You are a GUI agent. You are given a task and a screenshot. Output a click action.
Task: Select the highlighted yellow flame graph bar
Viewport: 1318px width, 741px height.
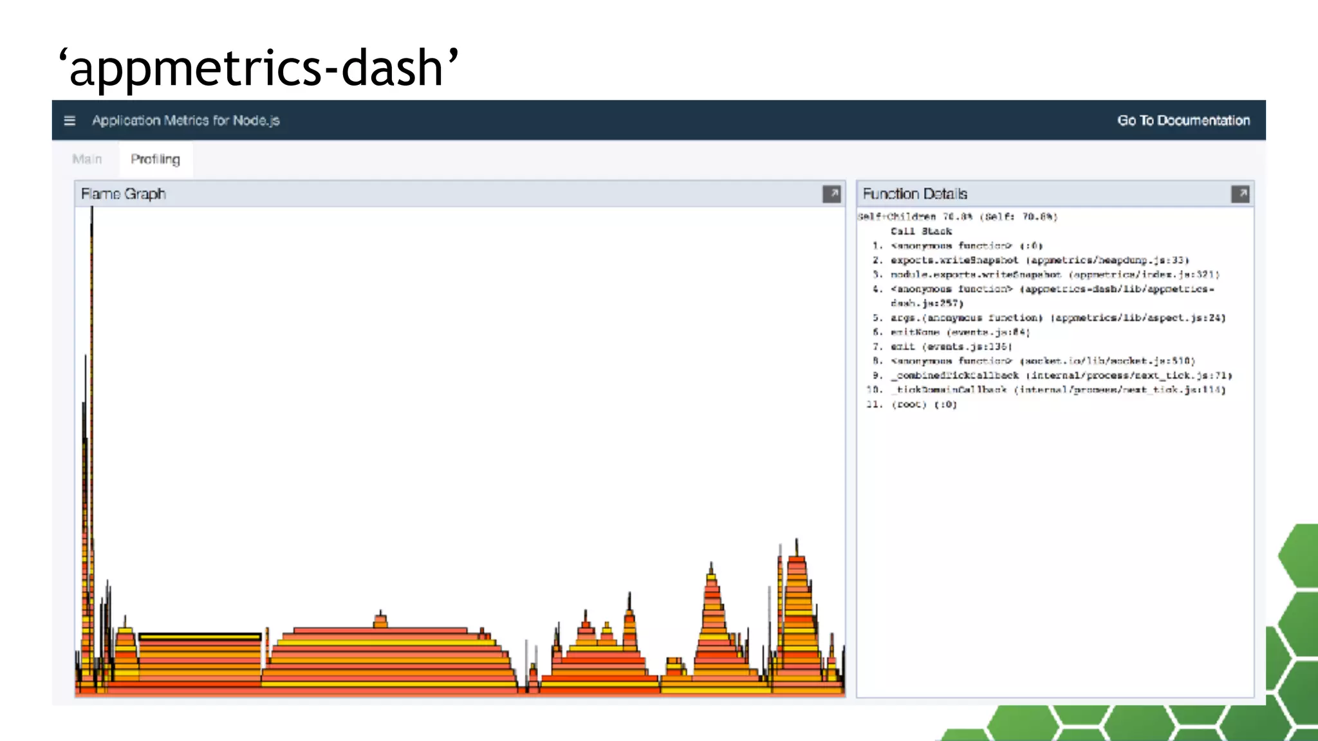coord(200,637)
